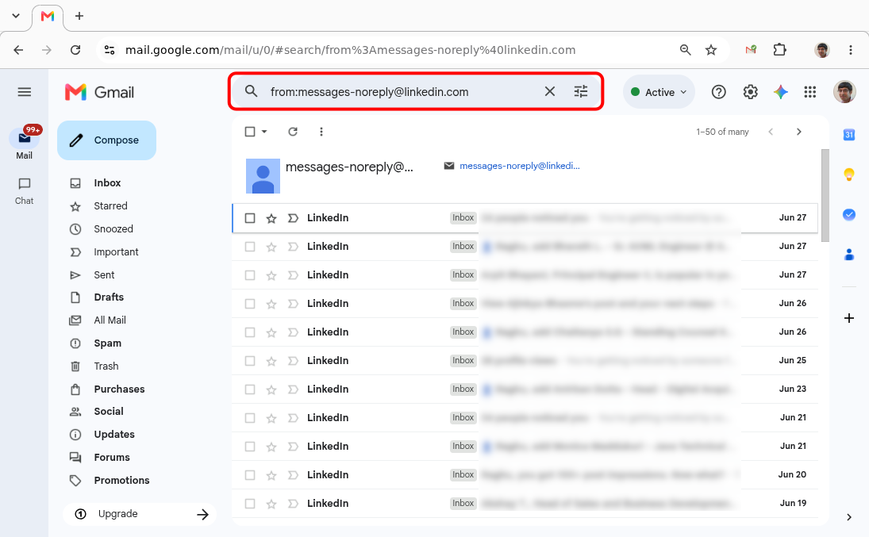The image size is (869, 537).
Task: Star the first LinkedIn email dated Jun 27
Action: coord(271,218)
